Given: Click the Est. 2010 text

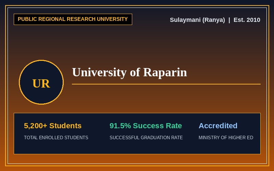Looking at the screenshot, I should tap(247, 20).
